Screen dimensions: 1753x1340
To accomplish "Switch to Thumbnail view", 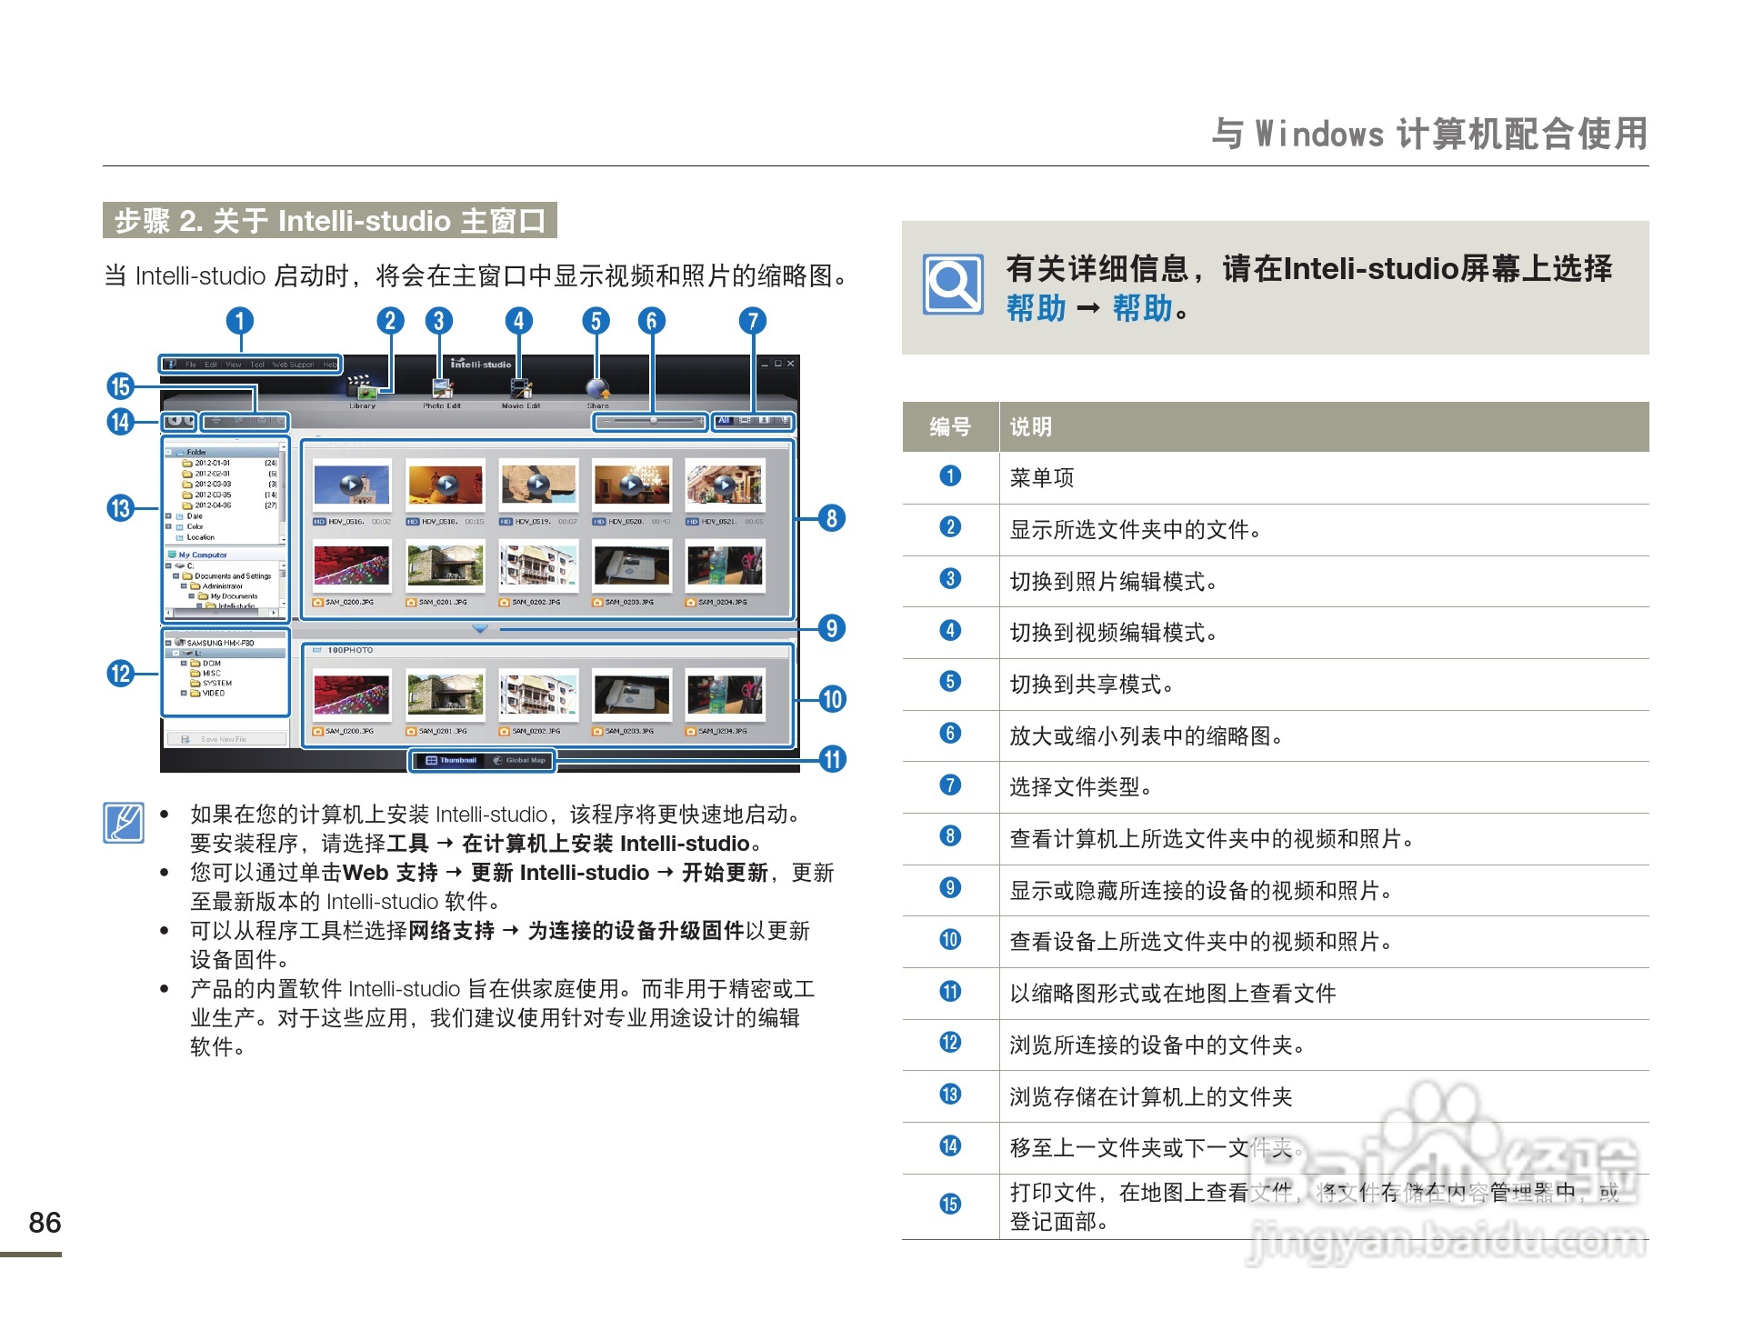I will pos(451,760).
